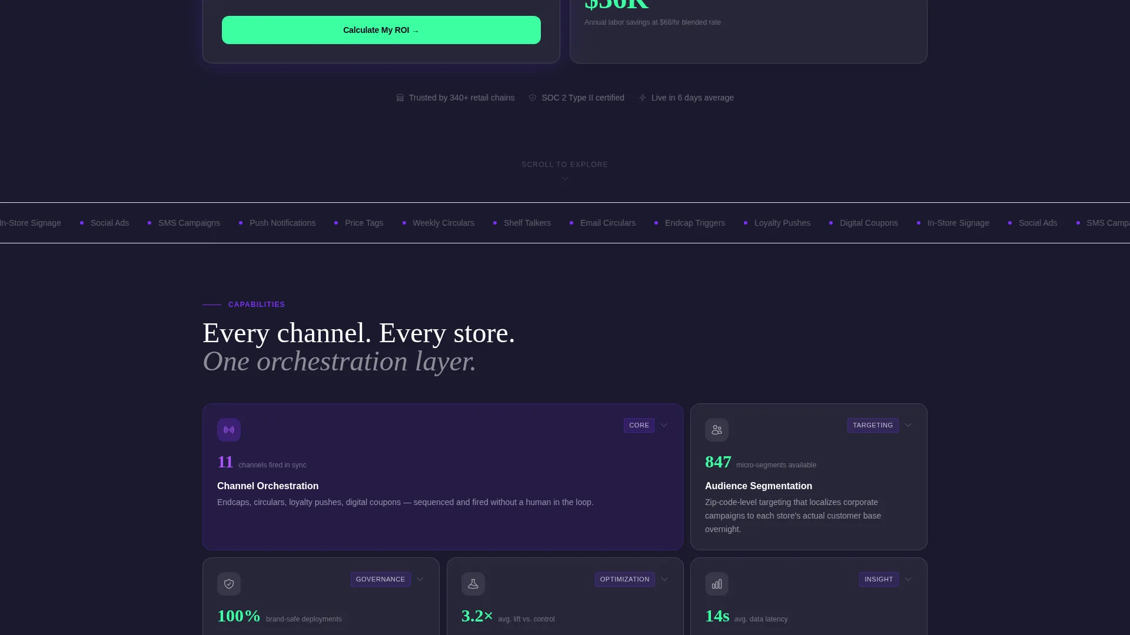This screenshot has height=635, width=1130.
Task: Click the Trusted by 340+ retail chains text
Action: 461,98
